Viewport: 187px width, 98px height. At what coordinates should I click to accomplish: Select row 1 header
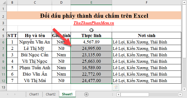tap(3, 9)
